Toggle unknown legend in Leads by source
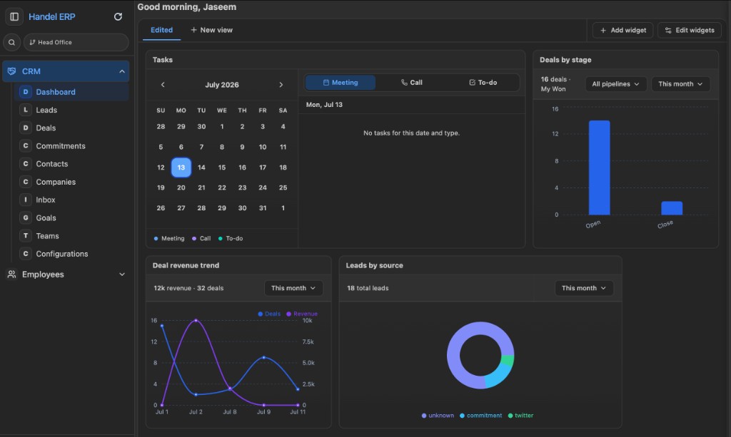The height and width of the screenshot is (437, 731). (x=438, y=416)
